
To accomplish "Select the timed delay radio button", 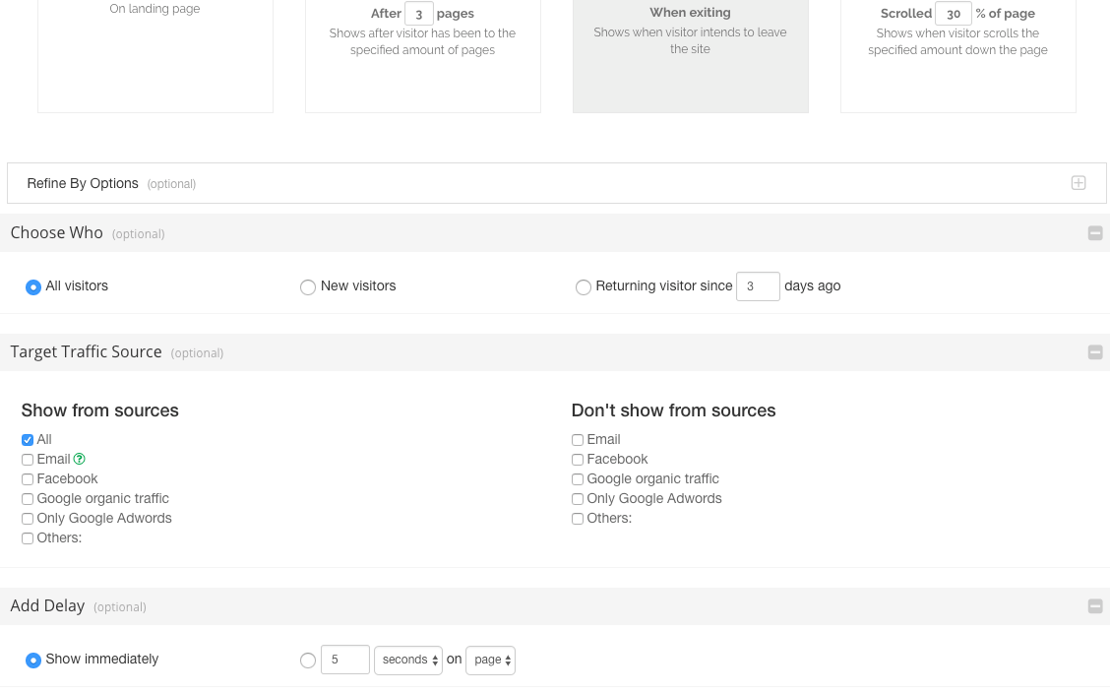I will click(x=308, y=661).
